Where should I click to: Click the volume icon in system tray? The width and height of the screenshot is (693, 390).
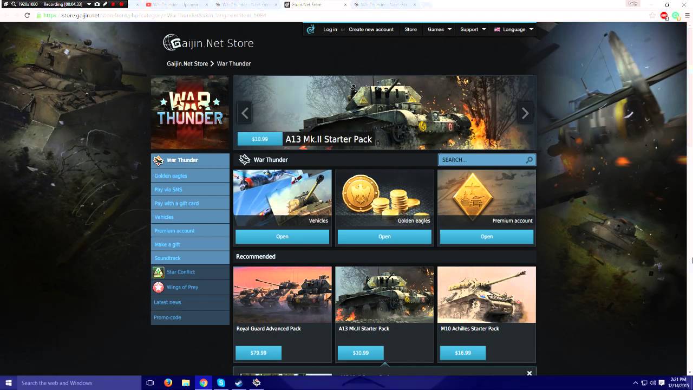tap(653, 383)
